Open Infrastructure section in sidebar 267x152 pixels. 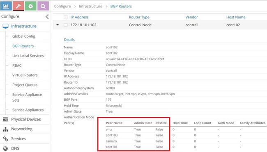(x=24, y=26)
